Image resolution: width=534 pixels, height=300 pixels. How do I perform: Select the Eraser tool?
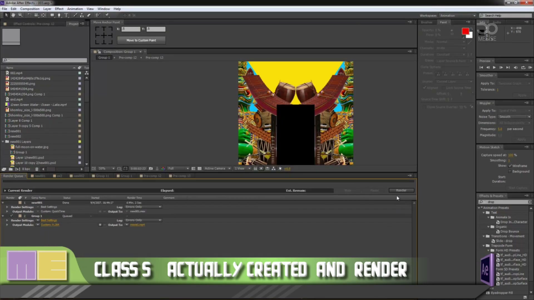point(89,15)
